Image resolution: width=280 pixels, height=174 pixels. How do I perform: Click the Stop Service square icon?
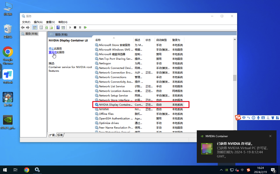click(75, 27)
